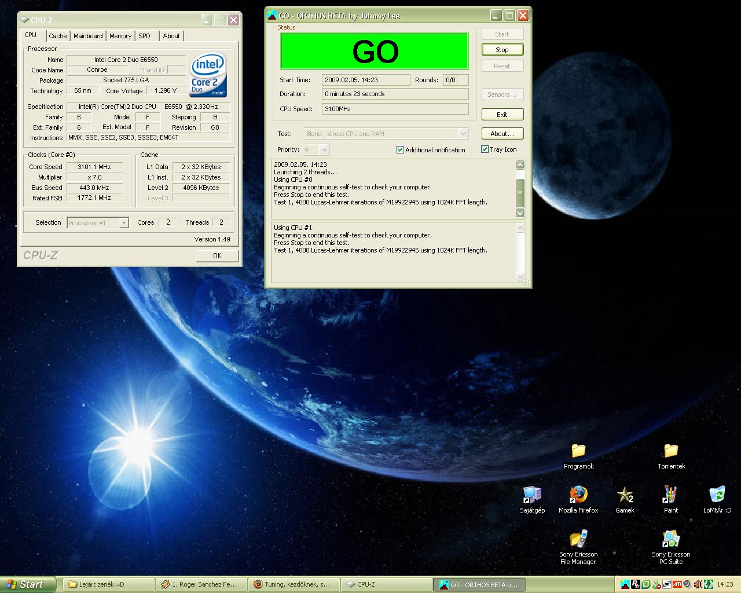Screen dimensions: 741x593
Task: Click the Multiplier x 7.0 value
Action: (94, 177)
